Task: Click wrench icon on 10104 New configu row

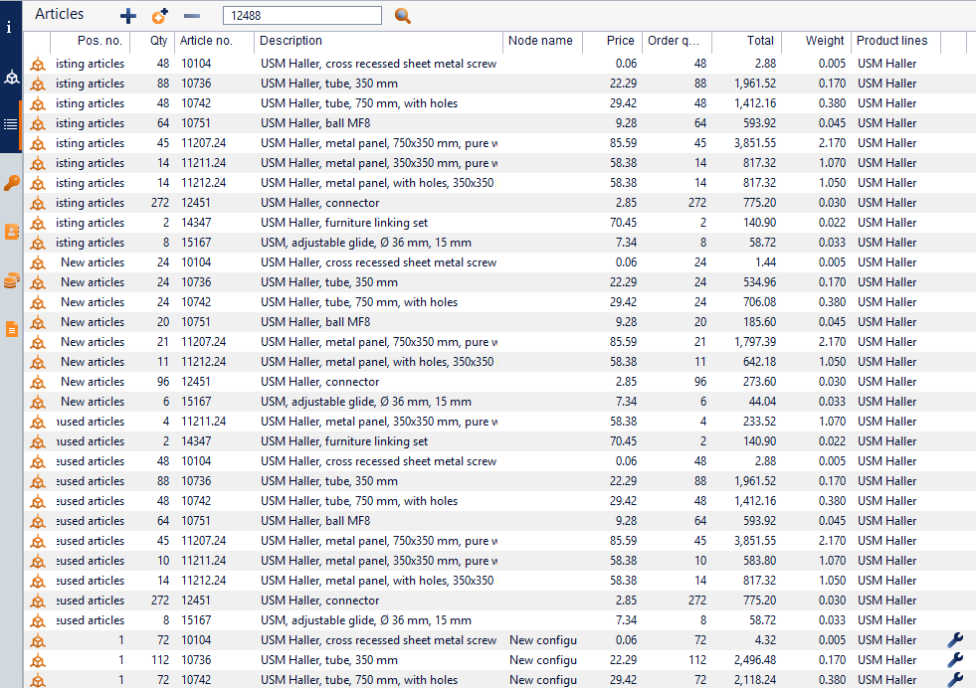Action: click(955, 640)
